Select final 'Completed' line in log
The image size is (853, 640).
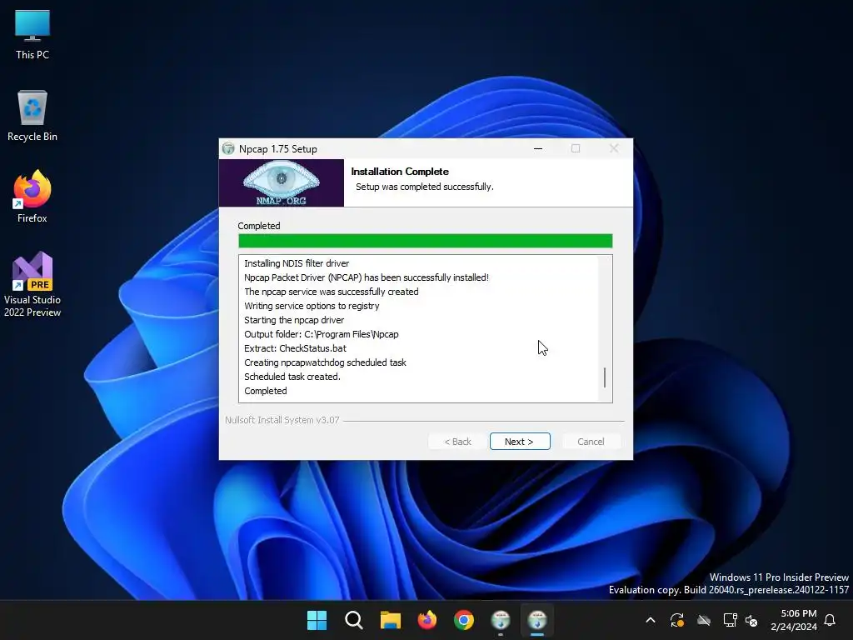[x=266, y=391]
